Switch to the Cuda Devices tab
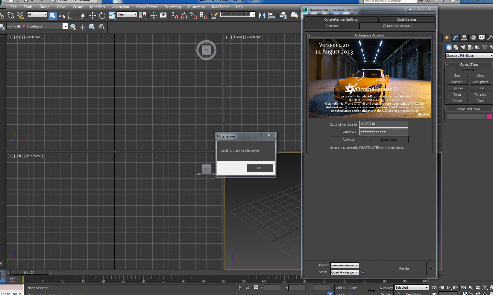The height and width of the screenshot is (295, 493). coord(406,19)
